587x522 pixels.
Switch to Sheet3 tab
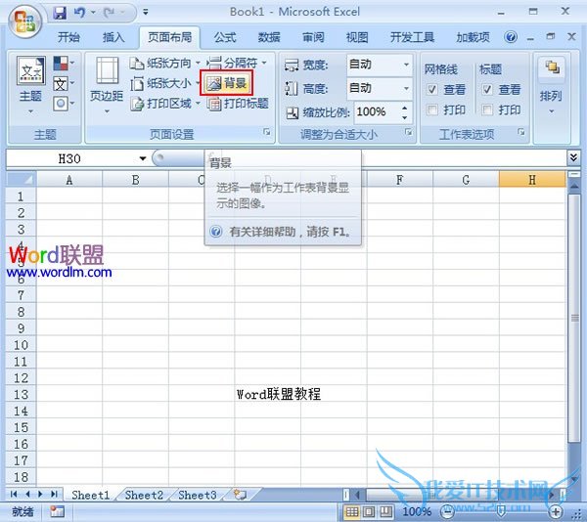tap(198, 495)
